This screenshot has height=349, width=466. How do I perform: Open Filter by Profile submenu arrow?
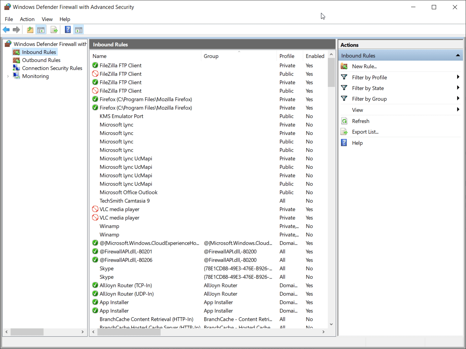(458, 77)
